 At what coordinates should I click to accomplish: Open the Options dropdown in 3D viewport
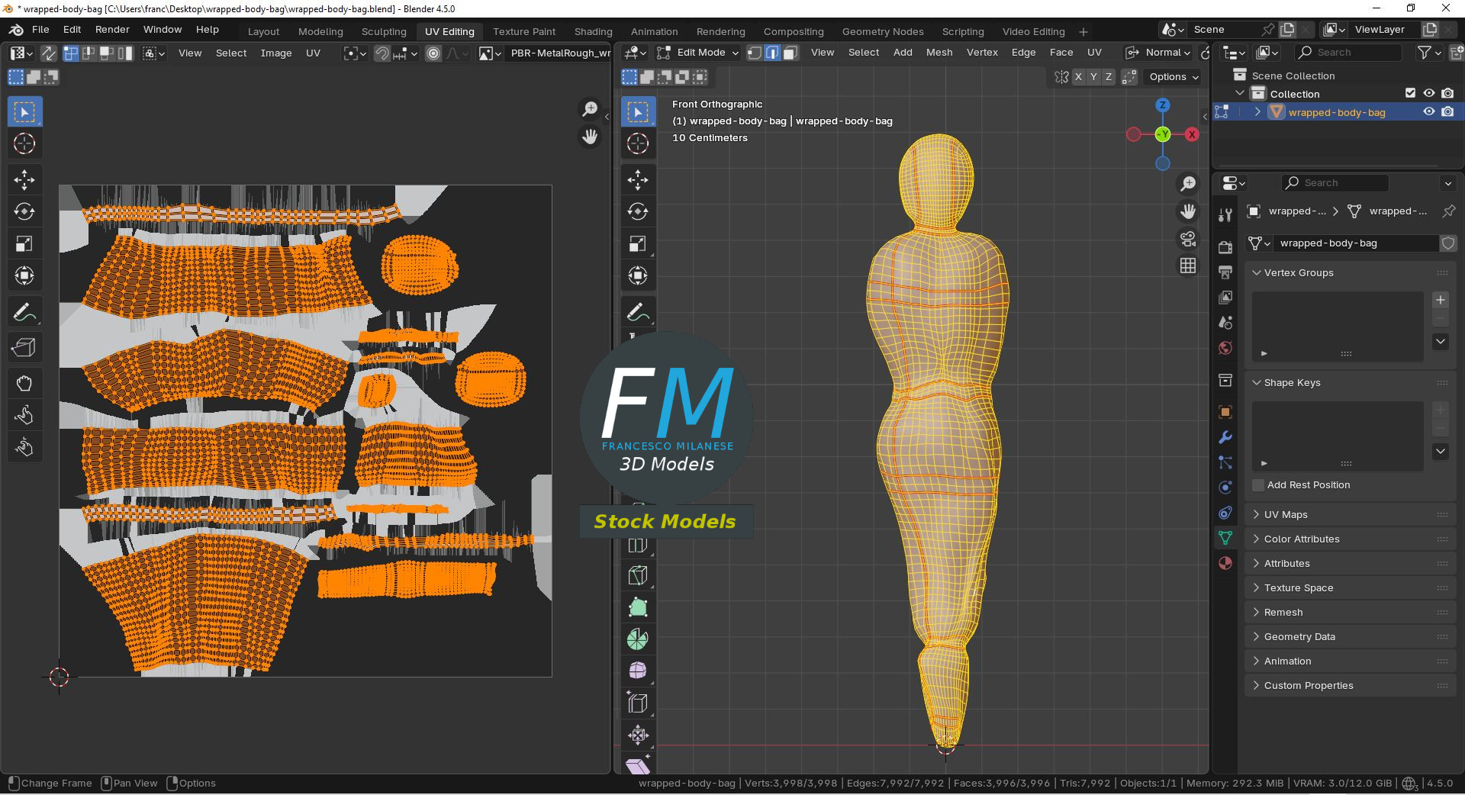[x=1174, y=77]
